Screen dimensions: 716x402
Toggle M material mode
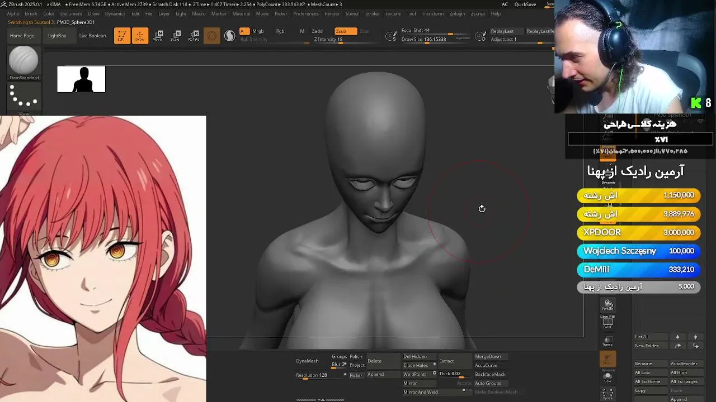point(302,31)
